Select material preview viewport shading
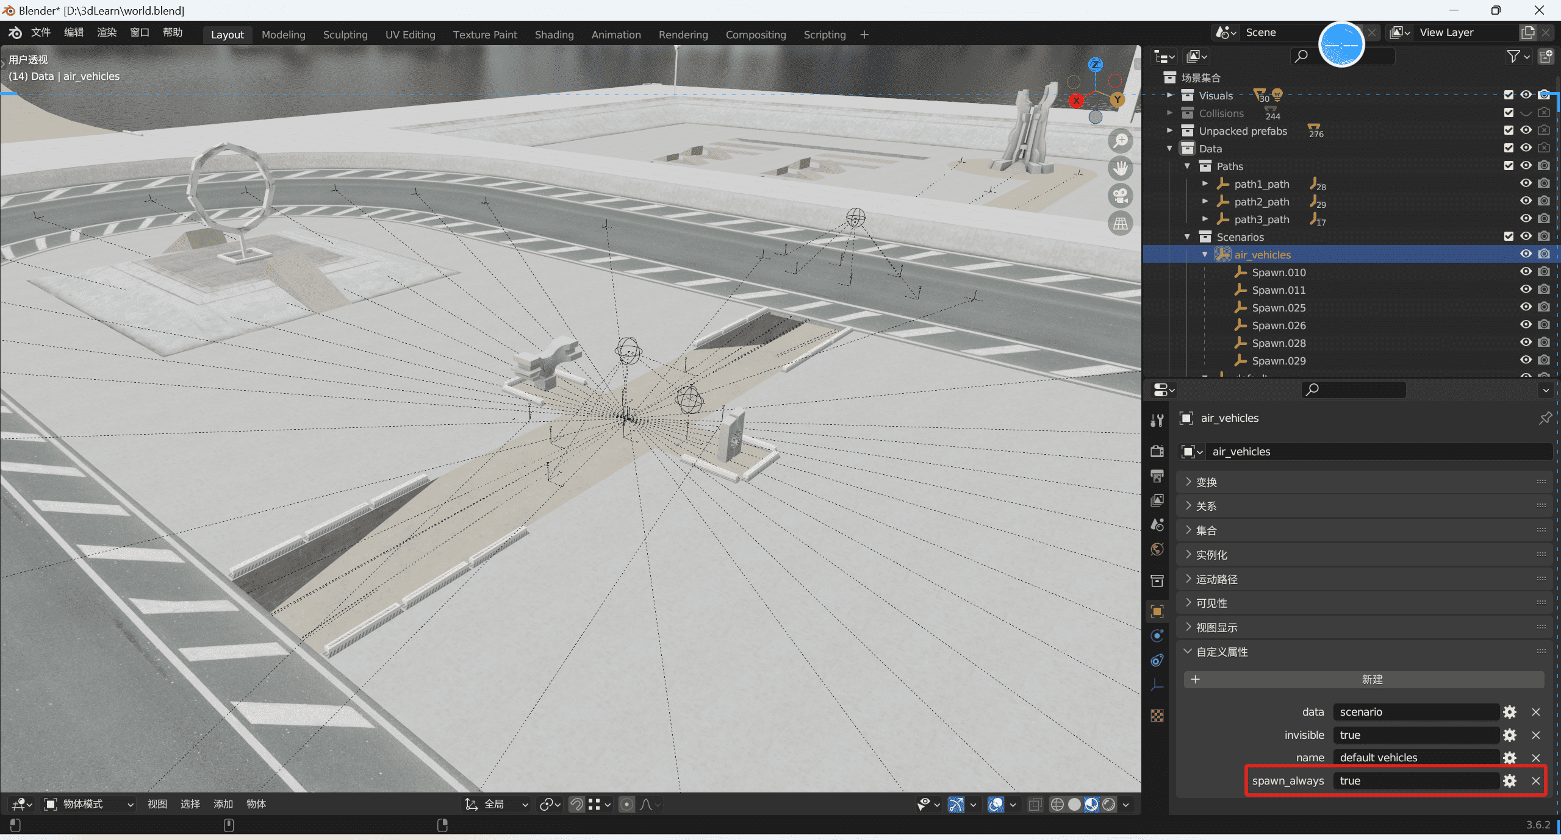1561x840 pixels. pos(1092,805)
